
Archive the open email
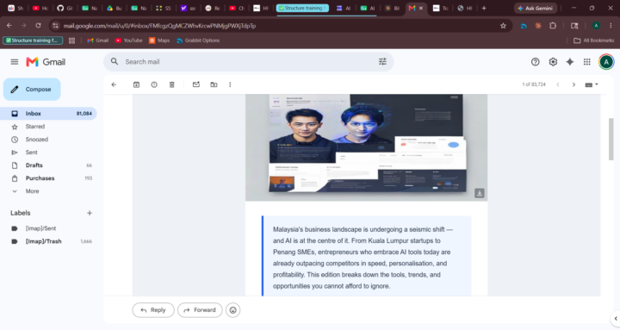pos(136,84)
